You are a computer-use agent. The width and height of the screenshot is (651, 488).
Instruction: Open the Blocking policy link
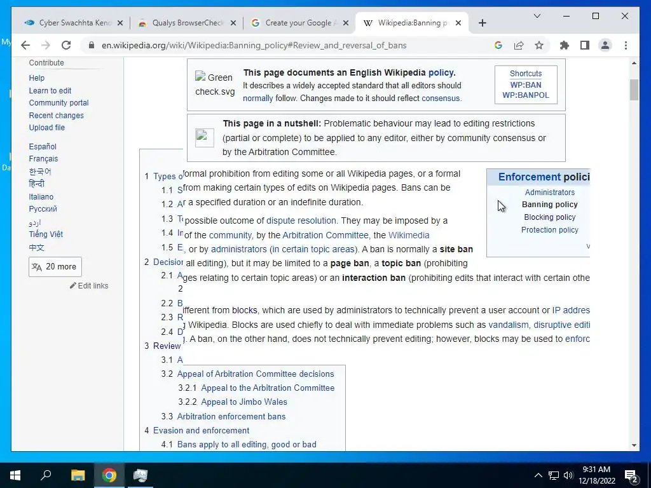coord(550,217)
